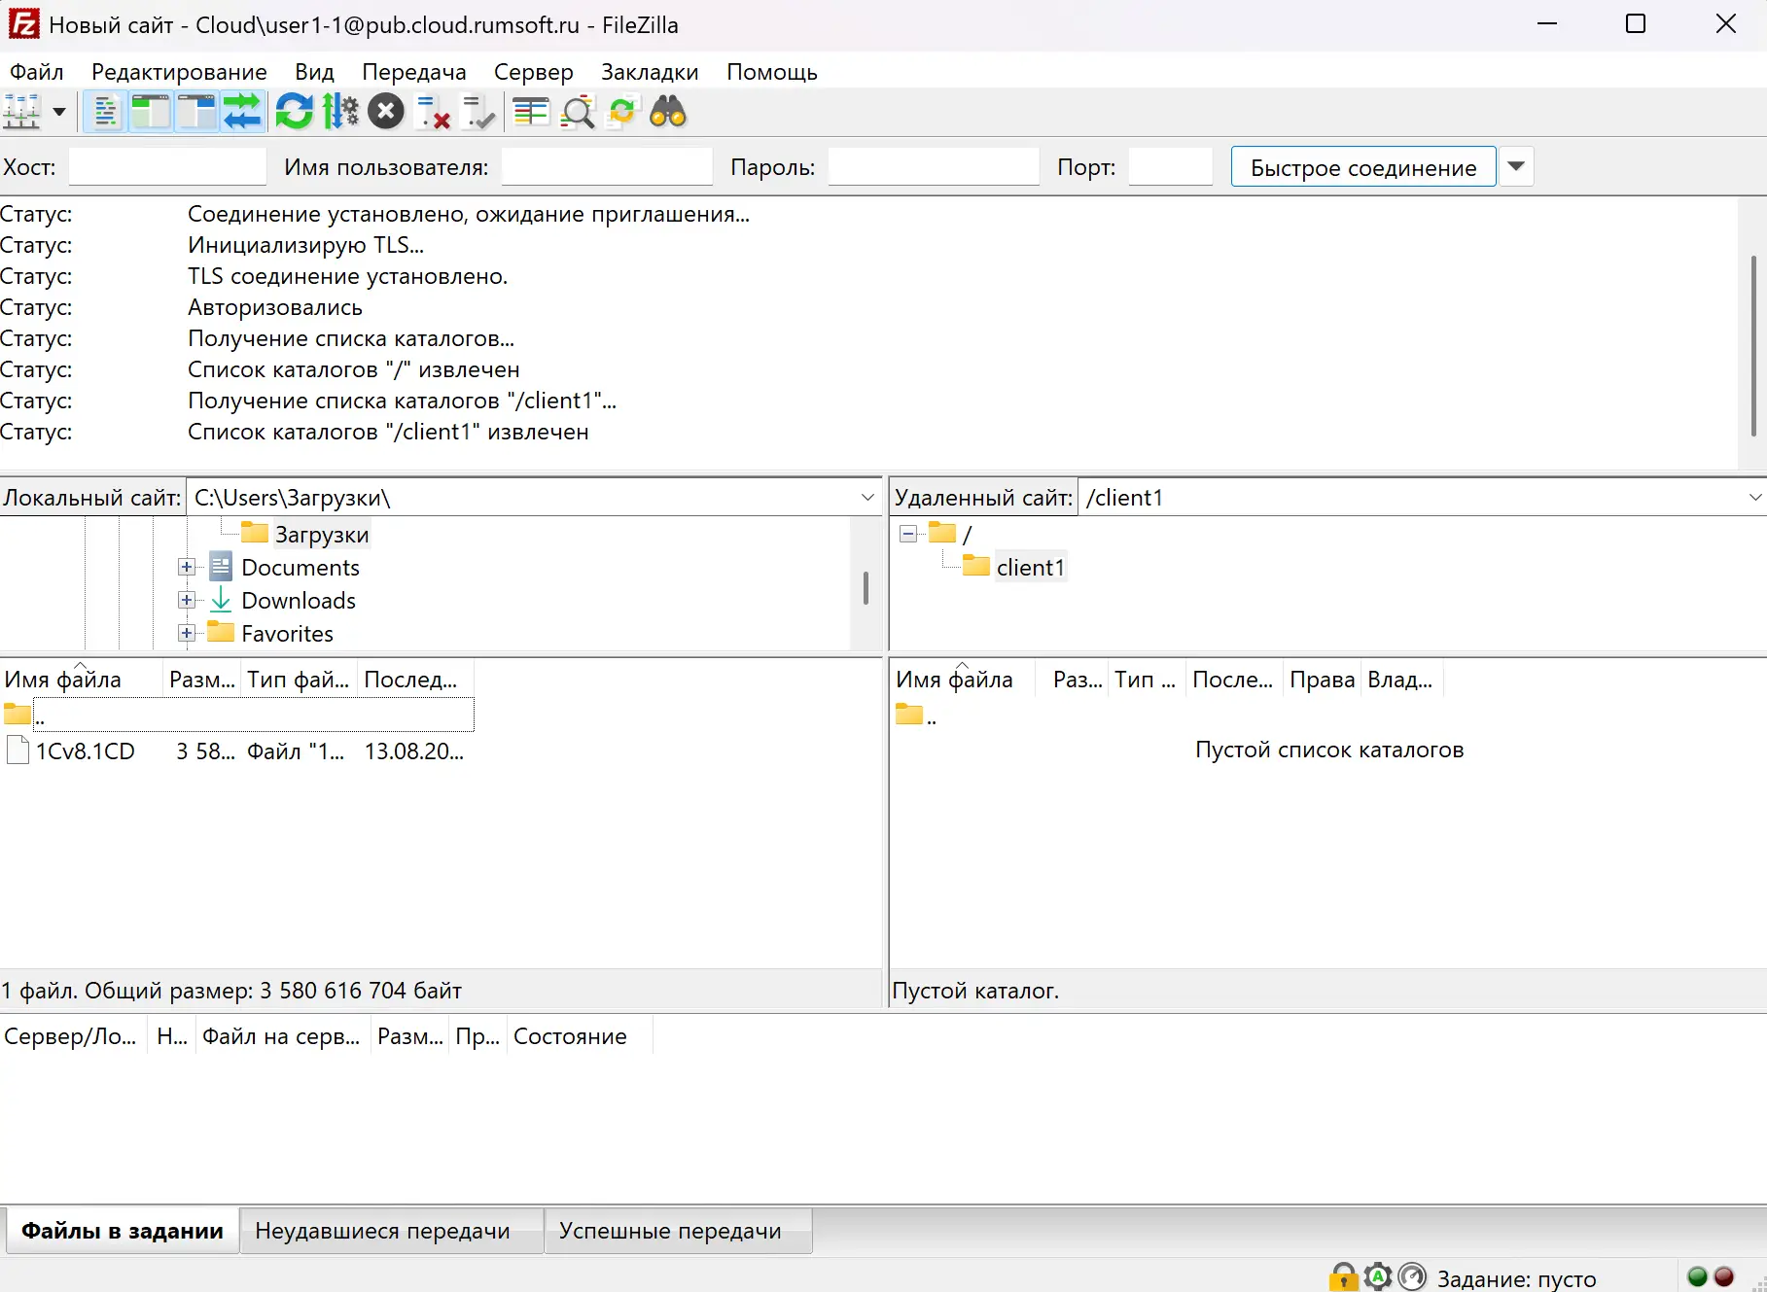1767x1292 pixels.
Task: Select root / folder in remote tree
Action: click(x=967, y=534)
